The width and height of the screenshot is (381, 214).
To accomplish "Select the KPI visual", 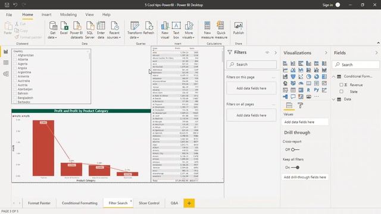I will pos(324,83).
